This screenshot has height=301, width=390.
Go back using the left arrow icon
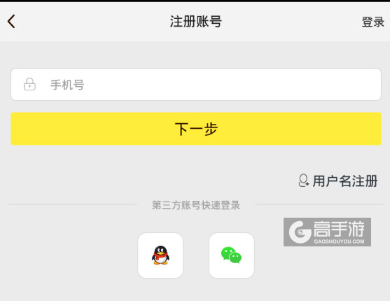pyautogui.click(x=11, y=22)
